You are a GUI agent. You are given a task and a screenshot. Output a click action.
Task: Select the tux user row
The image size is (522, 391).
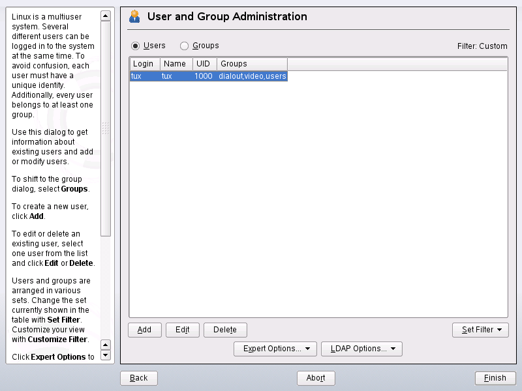click(209, 76)
